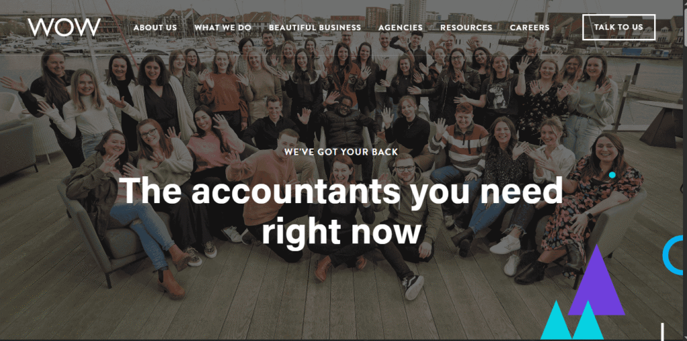Open the What We Do page
The width and height of the screenshot is (687, 341).
click(223, 27)
